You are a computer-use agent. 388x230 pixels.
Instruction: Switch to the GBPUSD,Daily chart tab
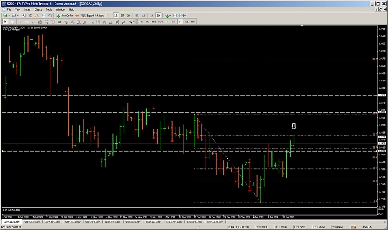coord(73,221)
